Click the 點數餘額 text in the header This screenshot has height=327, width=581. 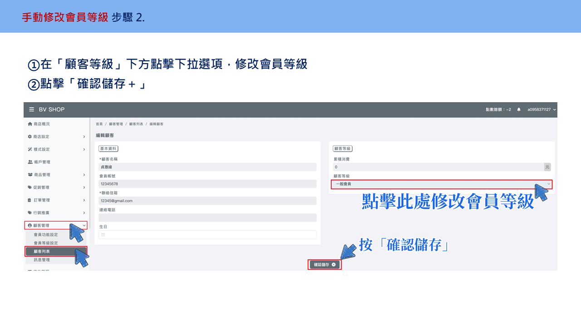(498, 109)
